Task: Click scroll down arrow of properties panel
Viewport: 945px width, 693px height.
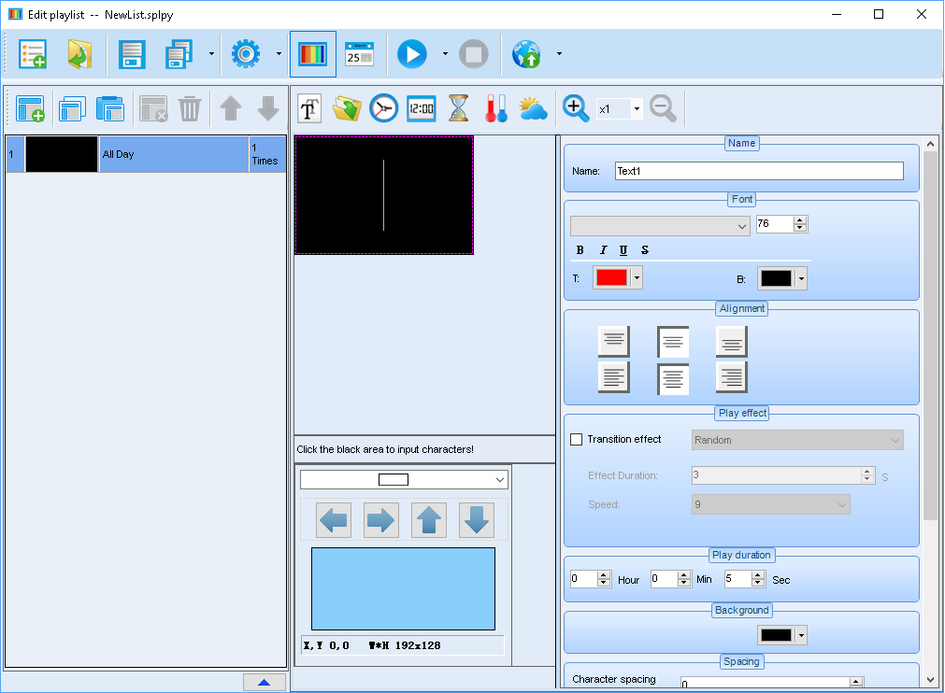Action: 931,679
